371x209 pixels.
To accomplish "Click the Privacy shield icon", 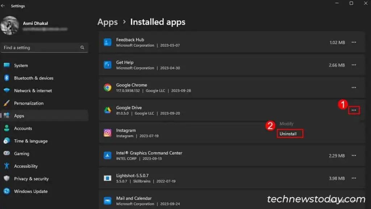I will 7,178.
